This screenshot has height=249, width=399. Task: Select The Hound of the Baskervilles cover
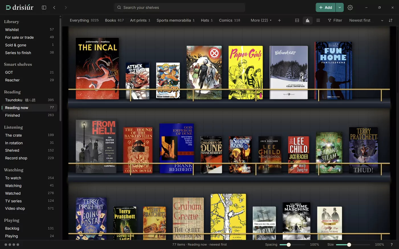pyautogui.click(x=138, y=150)
